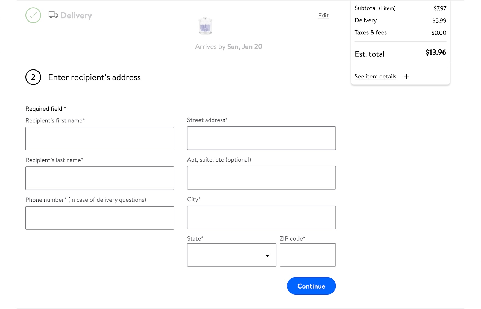Viewport: 481px width, 309px height.
Task: Click the Est. total amount $13.96
Action: pos(436,52)
